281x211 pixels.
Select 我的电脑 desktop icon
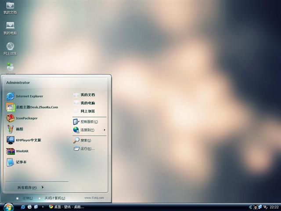pos(10,28)
